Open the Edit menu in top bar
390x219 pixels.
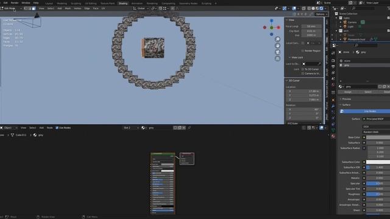pyautogui.click(x=5, y=2)
